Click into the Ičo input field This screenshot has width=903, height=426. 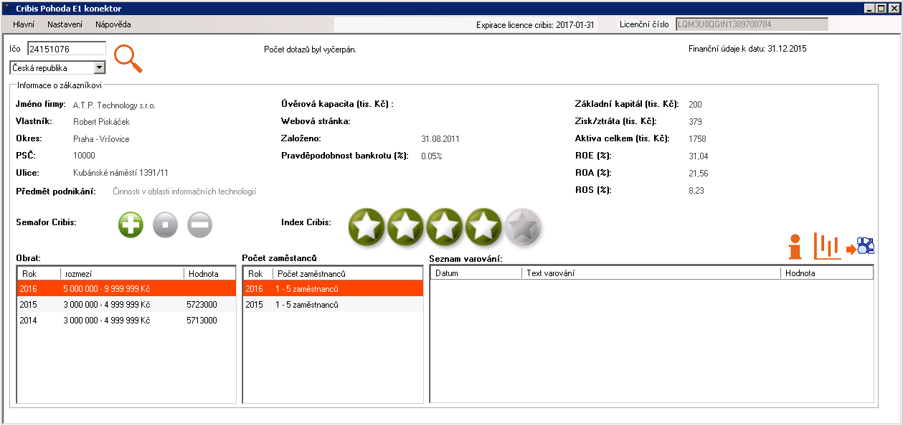point(66,49)
